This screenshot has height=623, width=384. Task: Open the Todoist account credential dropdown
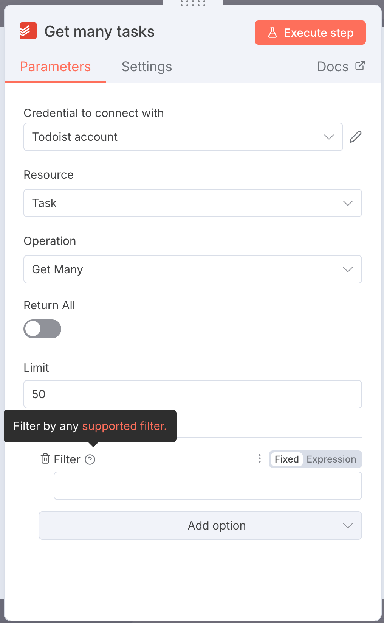pos(183,137)
